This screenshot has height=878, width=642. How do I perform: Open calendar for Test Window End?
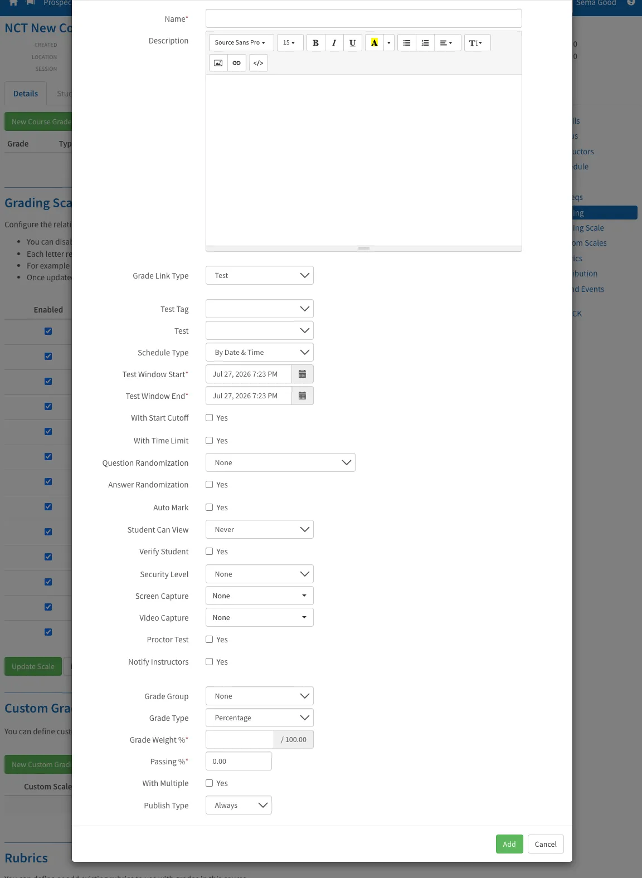pos(303,396)
